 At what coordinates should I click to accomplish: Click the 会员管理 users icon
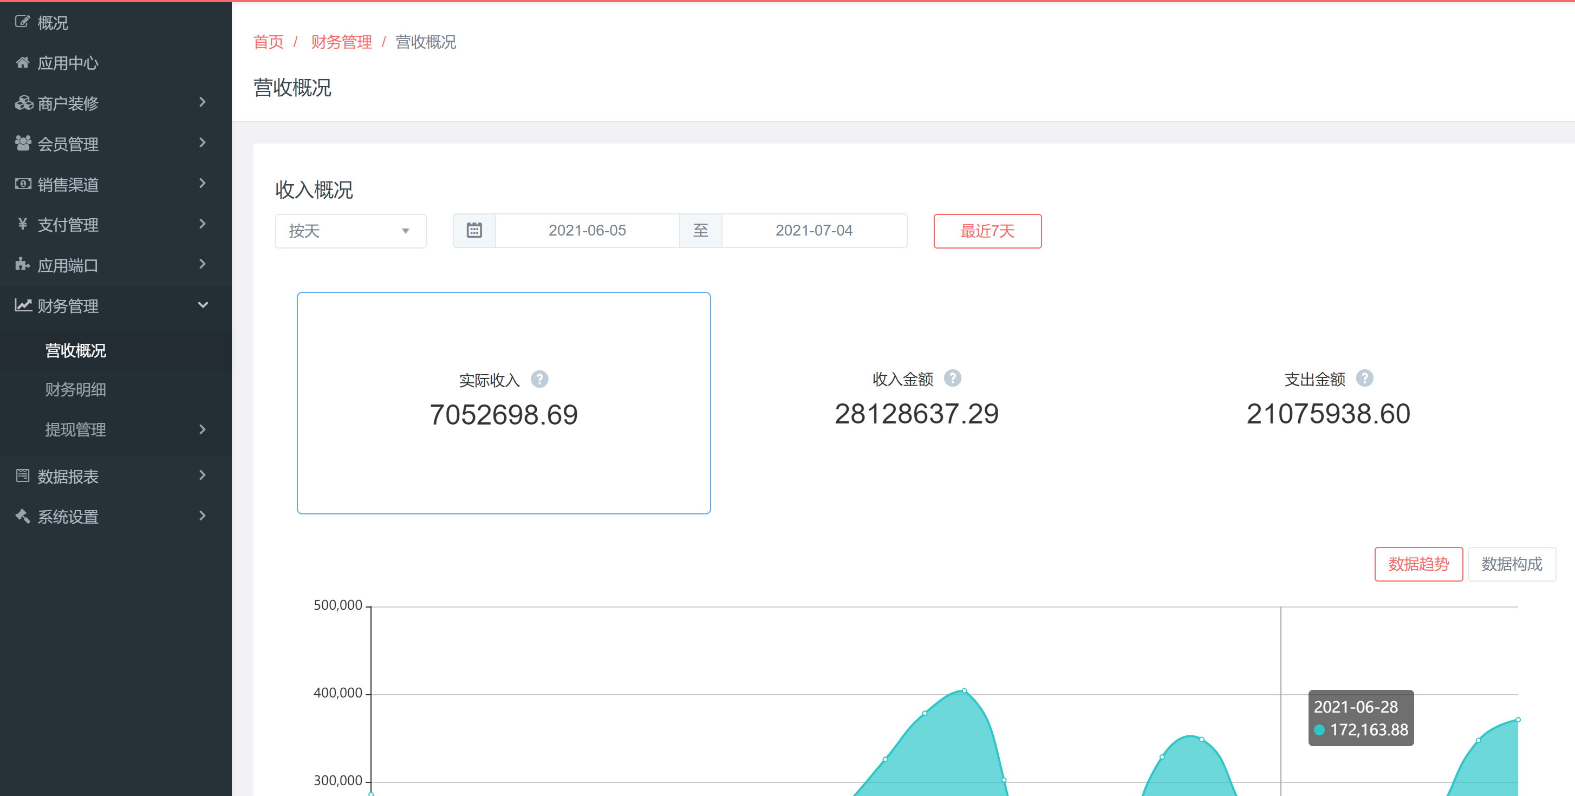pyautogui.click(x=23, y=143)
